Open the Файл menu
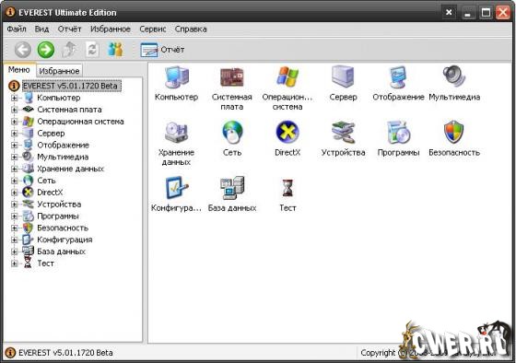The height and width of the screenshot is (363, 516). coord(17,29)
